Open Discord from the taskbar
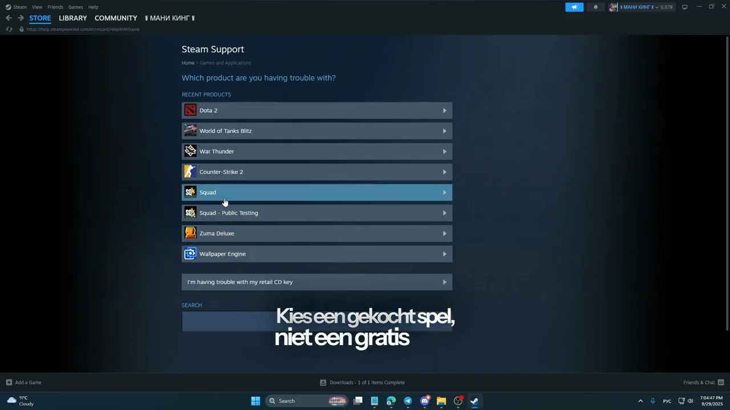730x410 pixels. 424,401
